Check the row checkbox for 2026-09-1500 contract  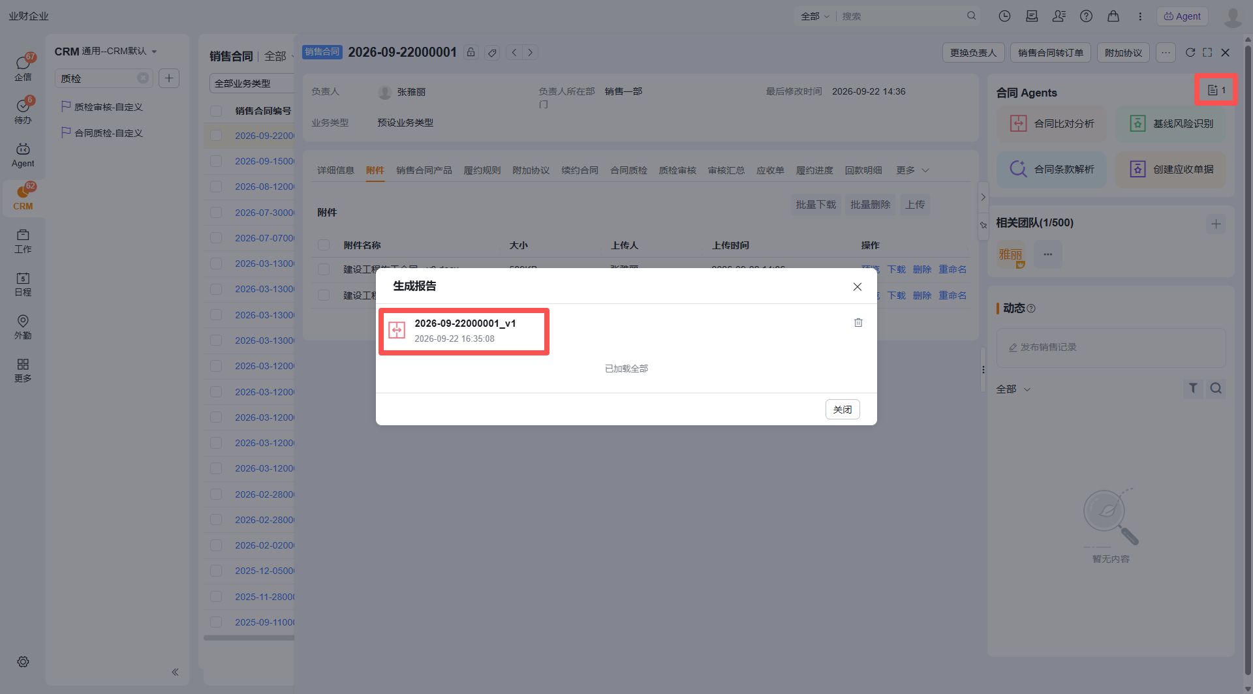click(216, 161)
